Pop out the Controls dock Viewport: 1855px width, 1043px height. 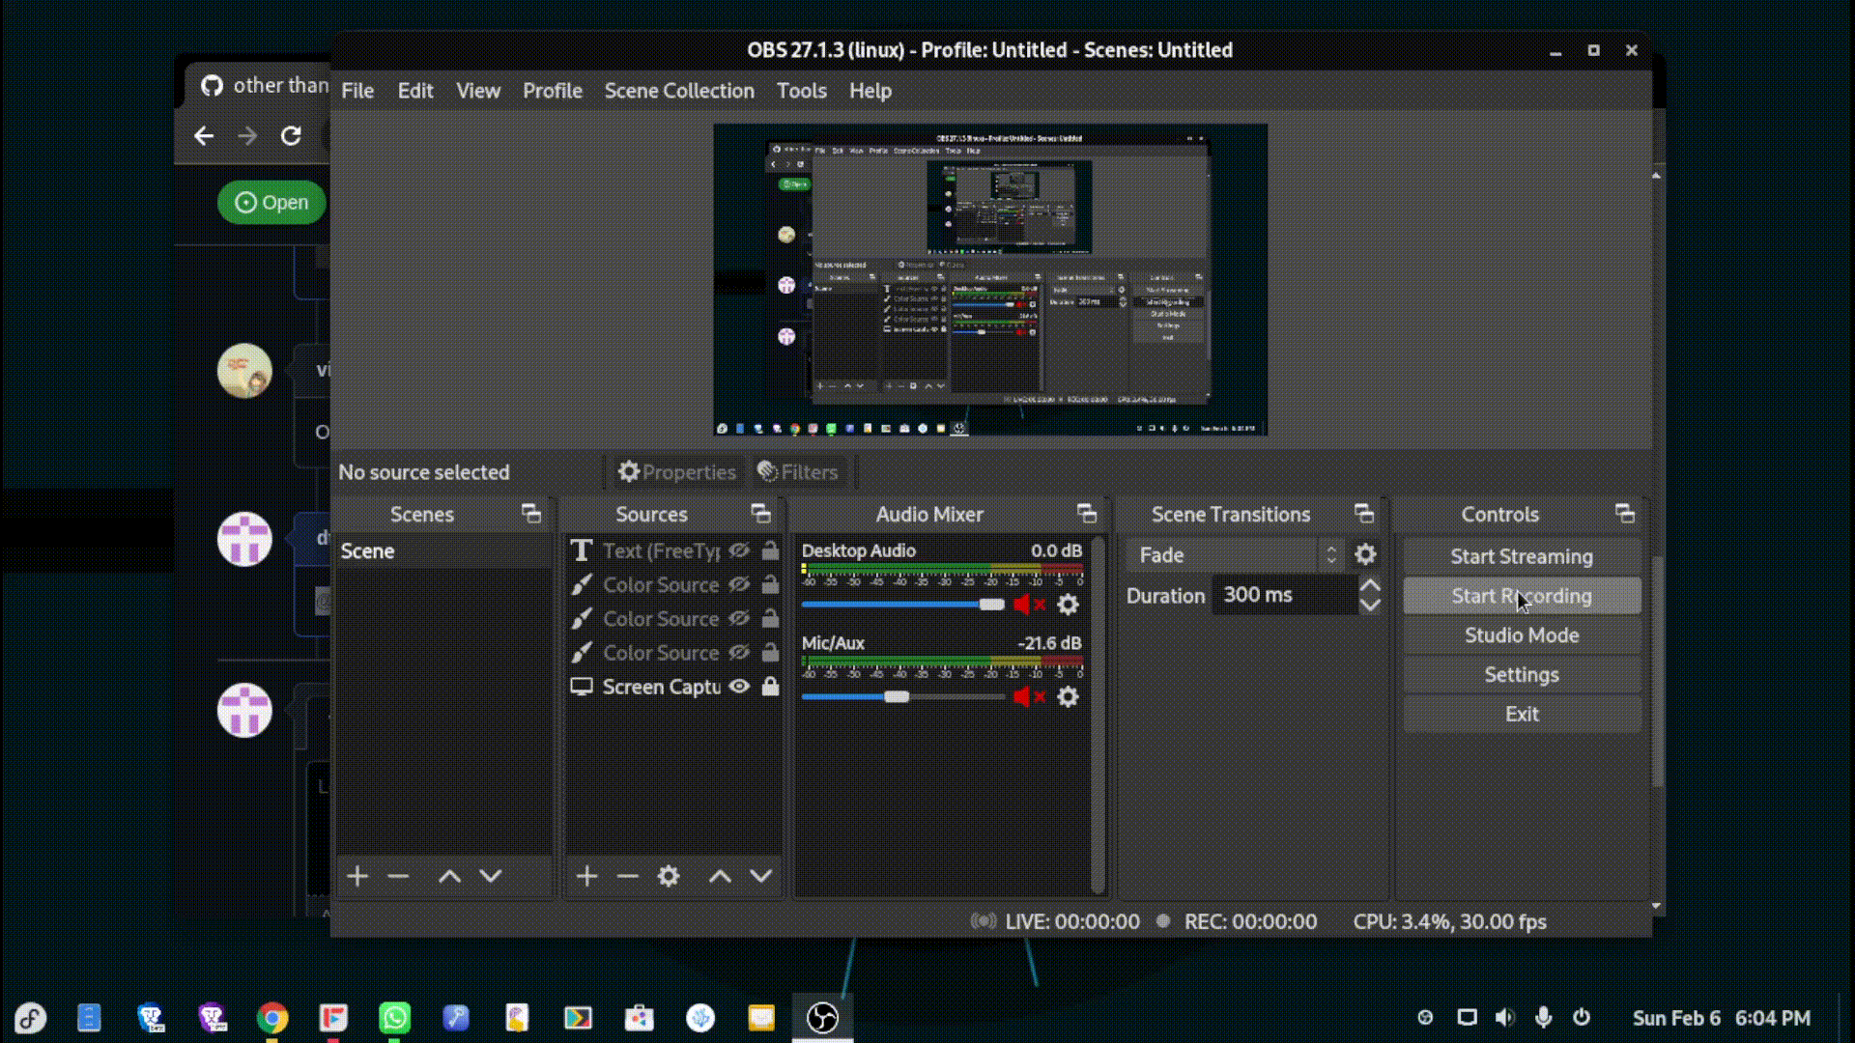click(x=1624, y=514)
